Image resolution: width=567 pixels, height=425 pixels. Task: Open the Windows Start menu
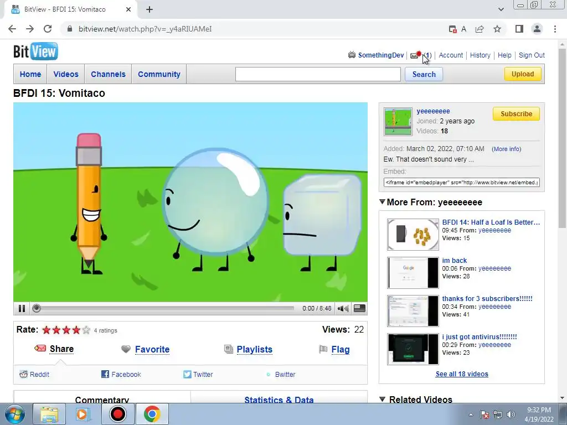15,414
